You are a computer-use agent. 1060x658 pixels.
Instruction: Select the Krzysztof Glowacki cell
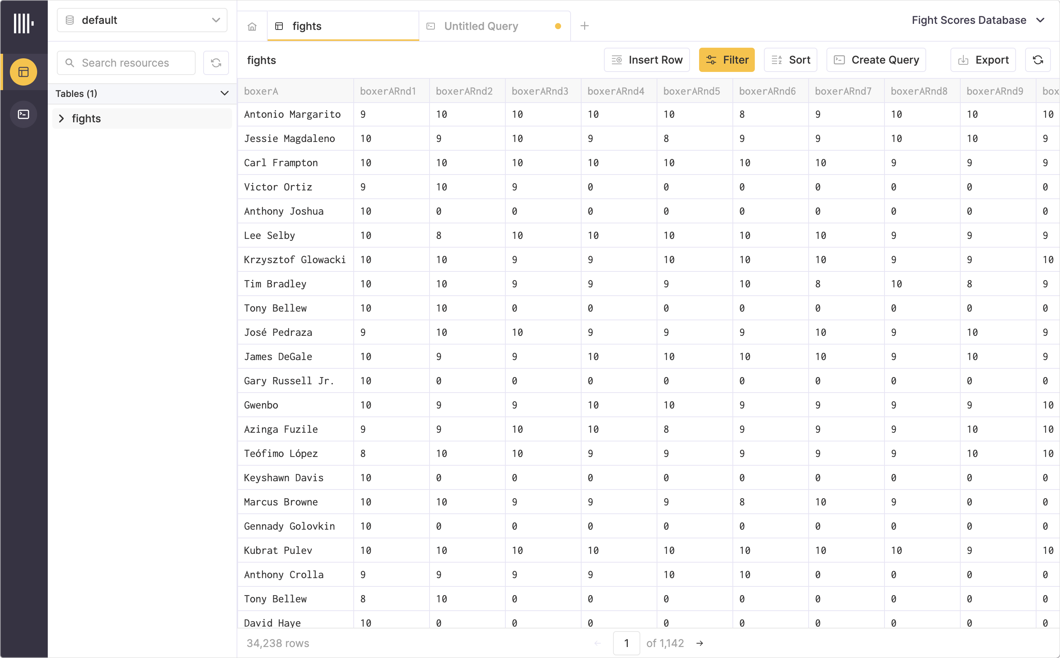295,260
